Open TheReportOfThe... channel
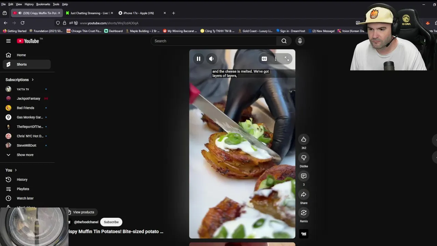437x246 pixels. click(27, 127)
